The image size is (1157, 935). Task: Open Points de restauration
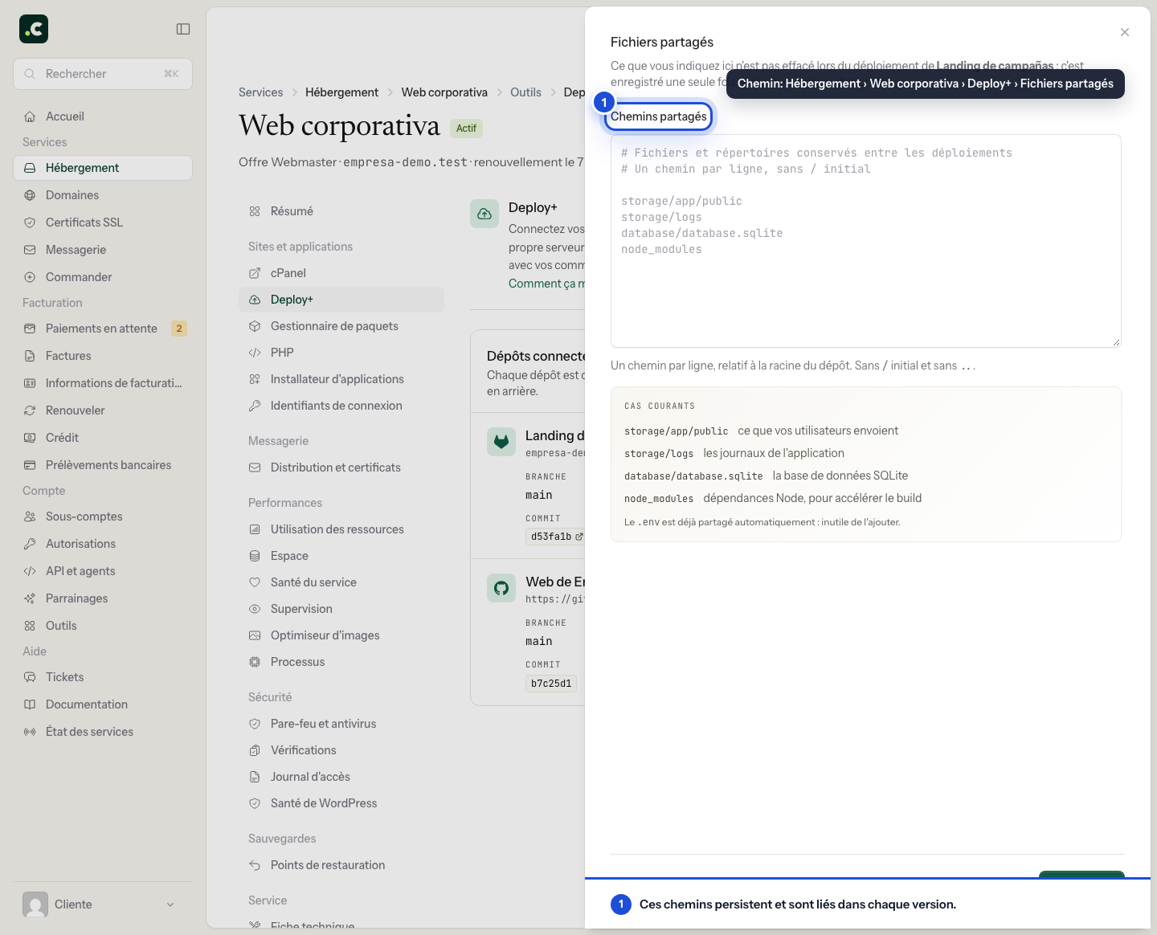pos(341,865)
